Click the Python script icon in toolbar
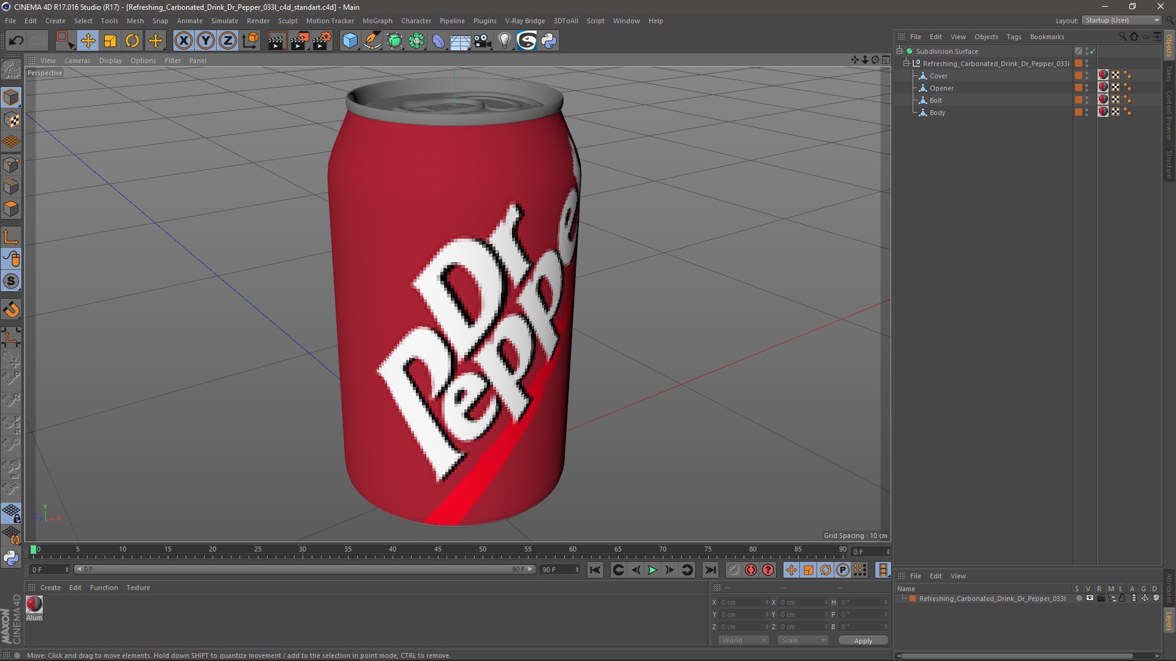 click(x=549, y=41)
